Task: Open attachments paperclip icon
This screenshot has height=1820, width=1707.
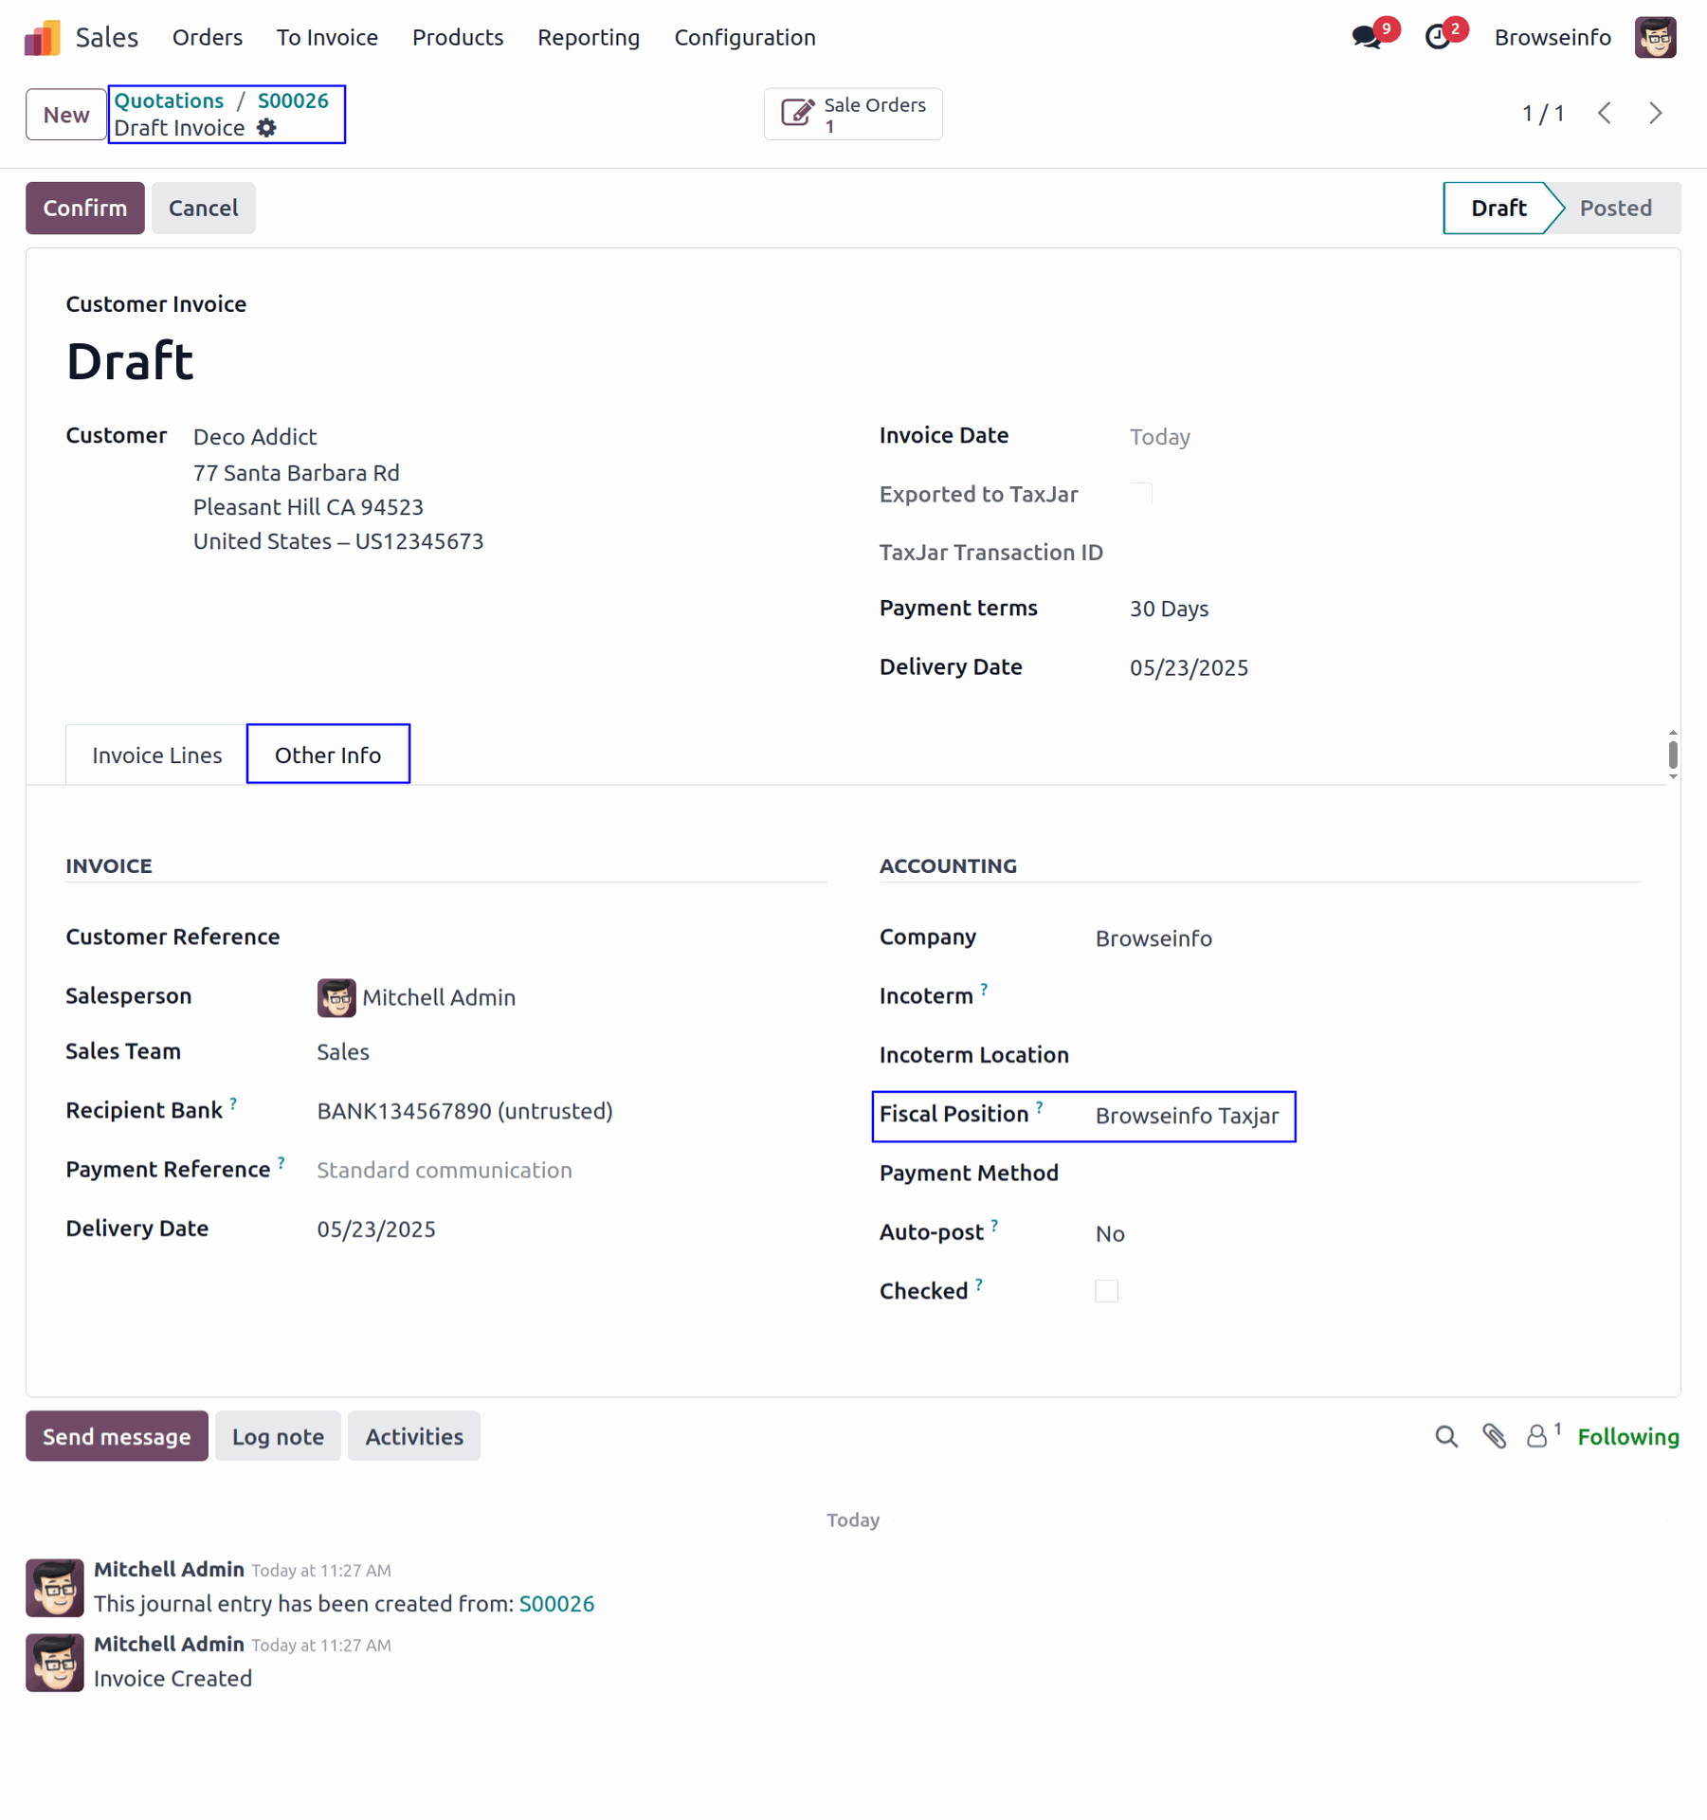Action: pos(1494,1437)
